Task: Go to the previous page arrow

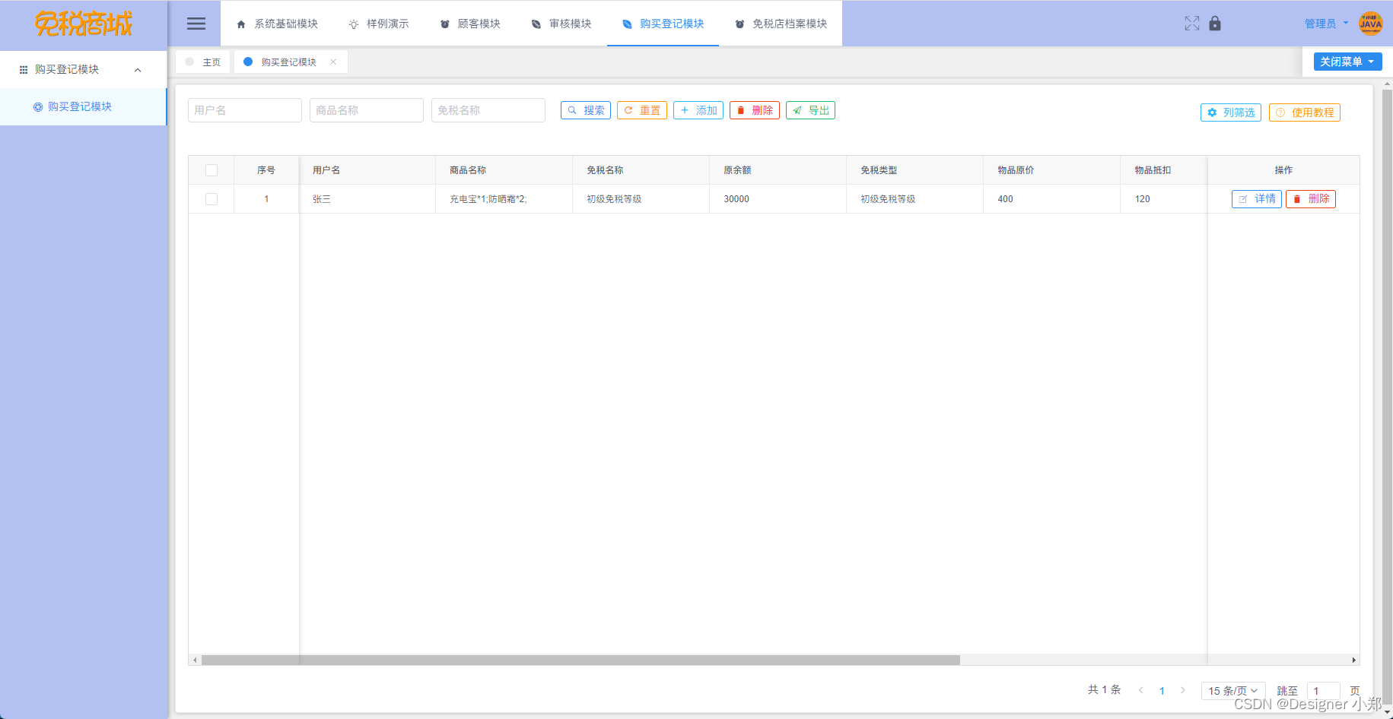Action: pos(1140,690)
